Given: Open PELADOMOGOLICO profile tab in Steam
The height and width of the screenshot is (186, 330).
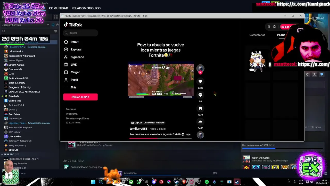Looking at the screenshot, I should point(86,8).
